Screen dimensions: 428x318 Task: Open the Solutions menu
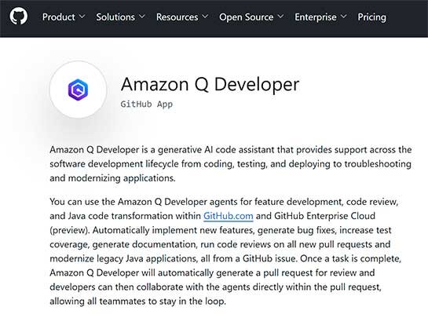[x=120, y=17]
